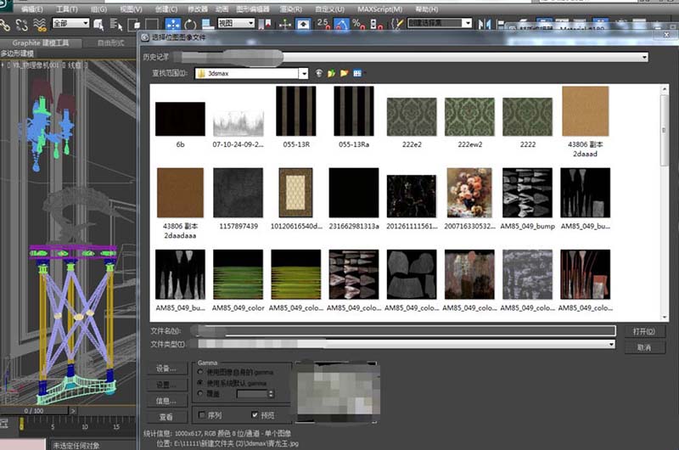This screenshot has width=679, height=450.
Task: Expand the history (历史记录) dropdown
Action: click(x=644, y=57)
